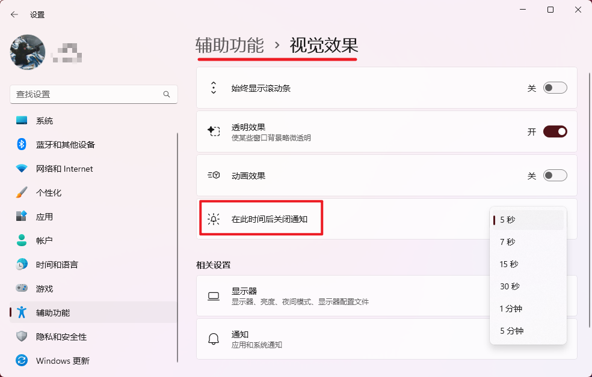This screenshot has width=592, height=377.
Task: Select 7 秒 in the open dropdown
Action: [x=528, y=242]
